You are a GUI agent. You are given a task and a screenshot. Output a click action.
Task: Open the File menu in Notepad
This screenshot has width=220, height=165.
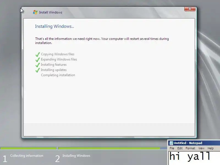coord(172,148)
